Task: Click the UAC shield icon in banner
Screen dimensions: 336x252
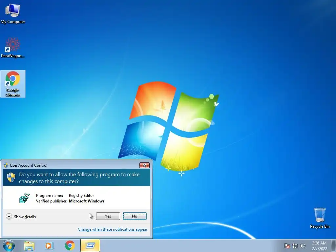Action: pos(11,178)
